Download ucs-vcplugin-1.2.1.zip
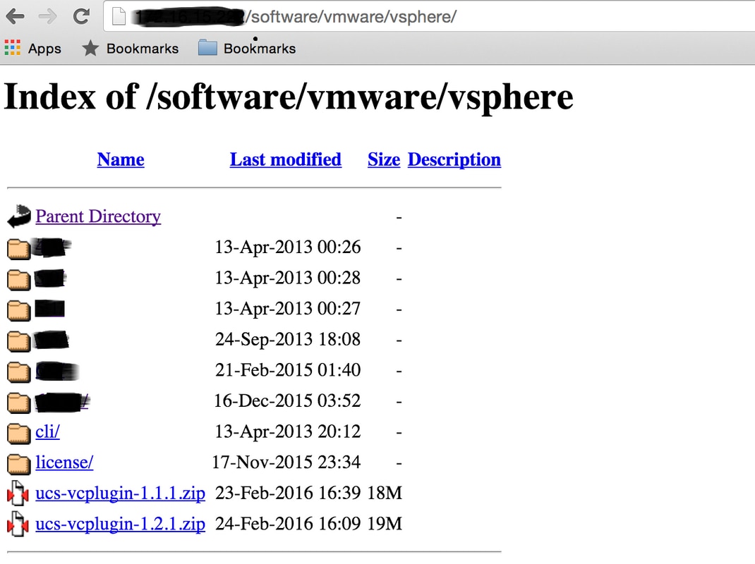The width and height of the screenshot is (755, 564). [x=121, y=524]
